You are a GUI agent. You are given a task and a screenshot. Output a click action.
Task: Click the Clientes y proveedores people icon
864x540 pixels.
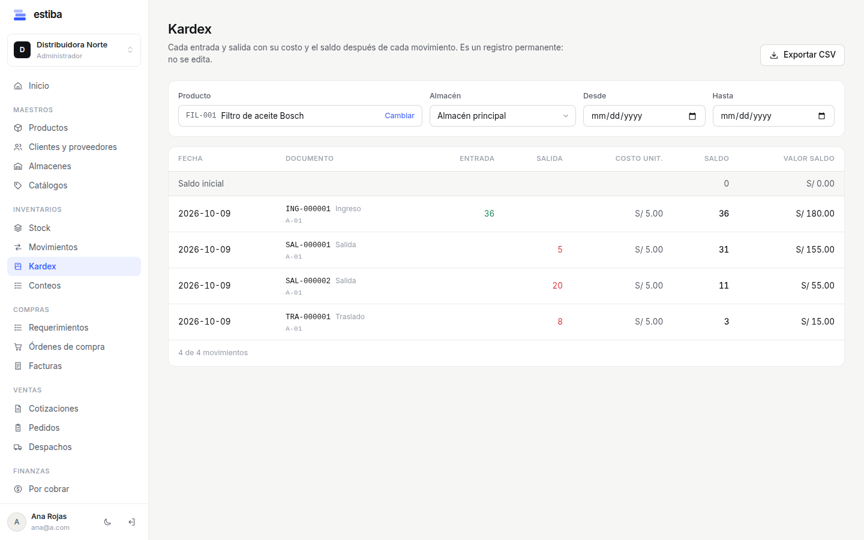click(18, 147)
